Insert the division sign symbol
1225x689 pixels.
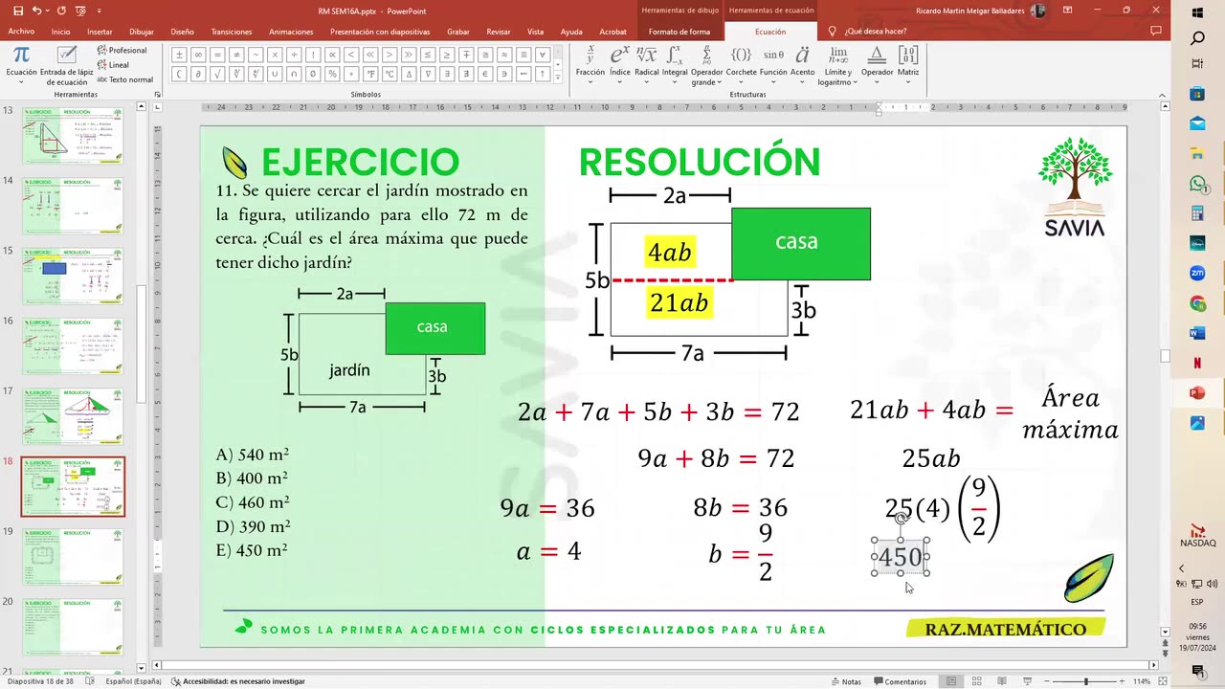coord(294,55)
